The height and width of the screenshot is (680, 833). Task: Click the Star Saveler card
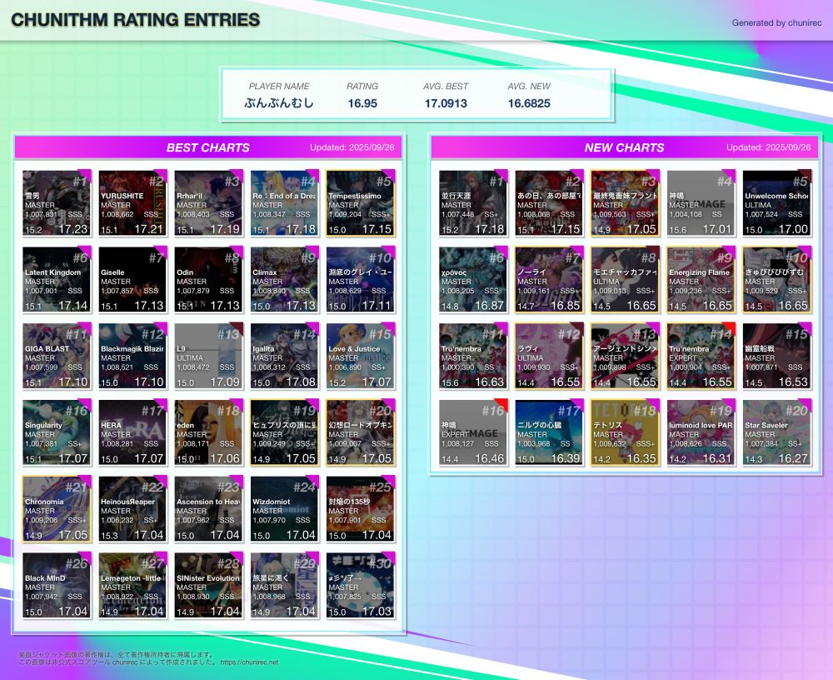click(x=777, y=432)
